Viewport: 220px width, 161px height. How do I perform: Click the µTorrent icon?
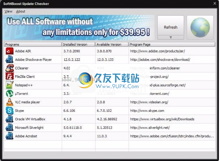click(x=10, y=93)
